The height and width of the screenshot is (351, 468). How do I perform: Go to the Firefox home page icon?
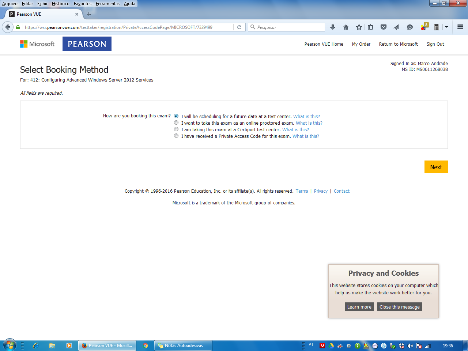346,27
